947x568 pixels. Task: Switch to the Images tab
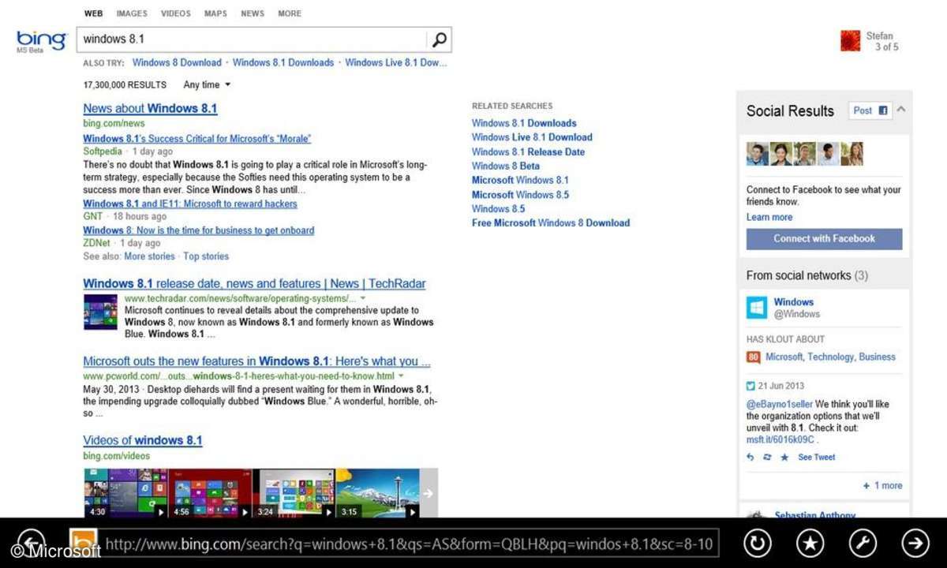tap(132, 13)
